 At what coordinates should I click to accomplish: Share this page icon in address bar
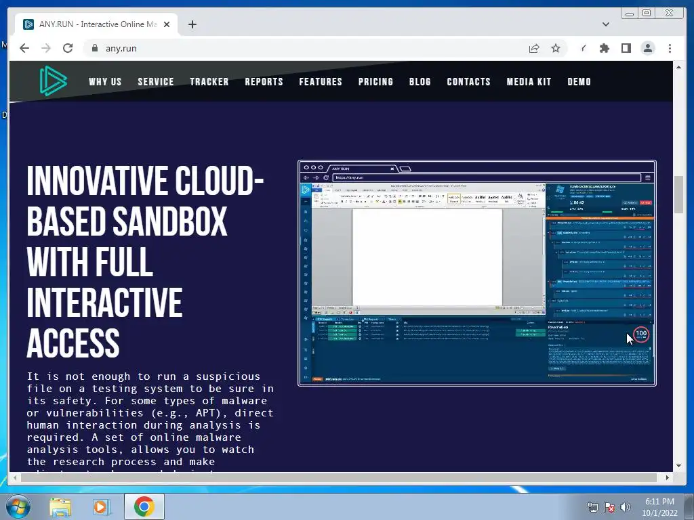[x=534, y=48]
